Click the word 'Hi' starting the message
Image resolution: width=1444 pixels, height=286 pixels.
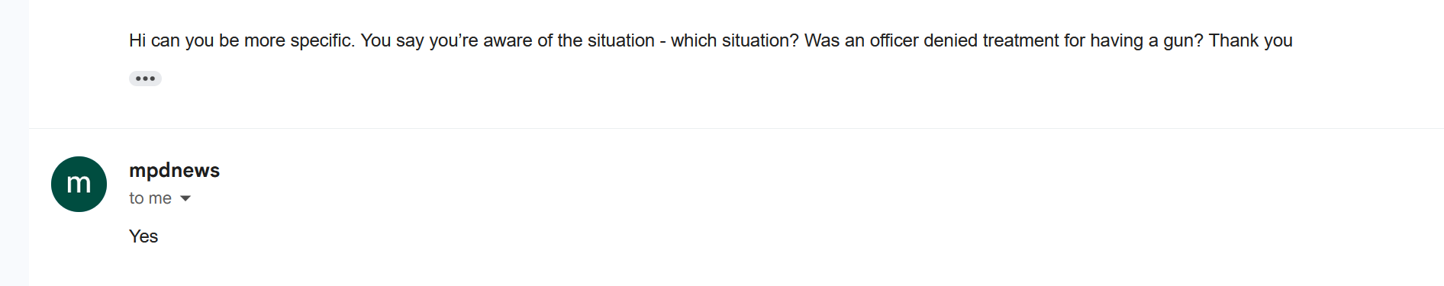[x=137, y=40]
